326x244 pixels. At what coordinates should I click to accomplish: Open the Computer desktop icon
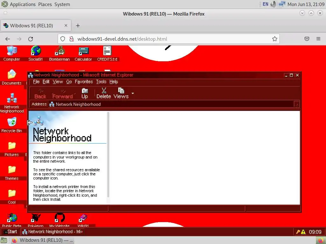(x=12, y=53)
